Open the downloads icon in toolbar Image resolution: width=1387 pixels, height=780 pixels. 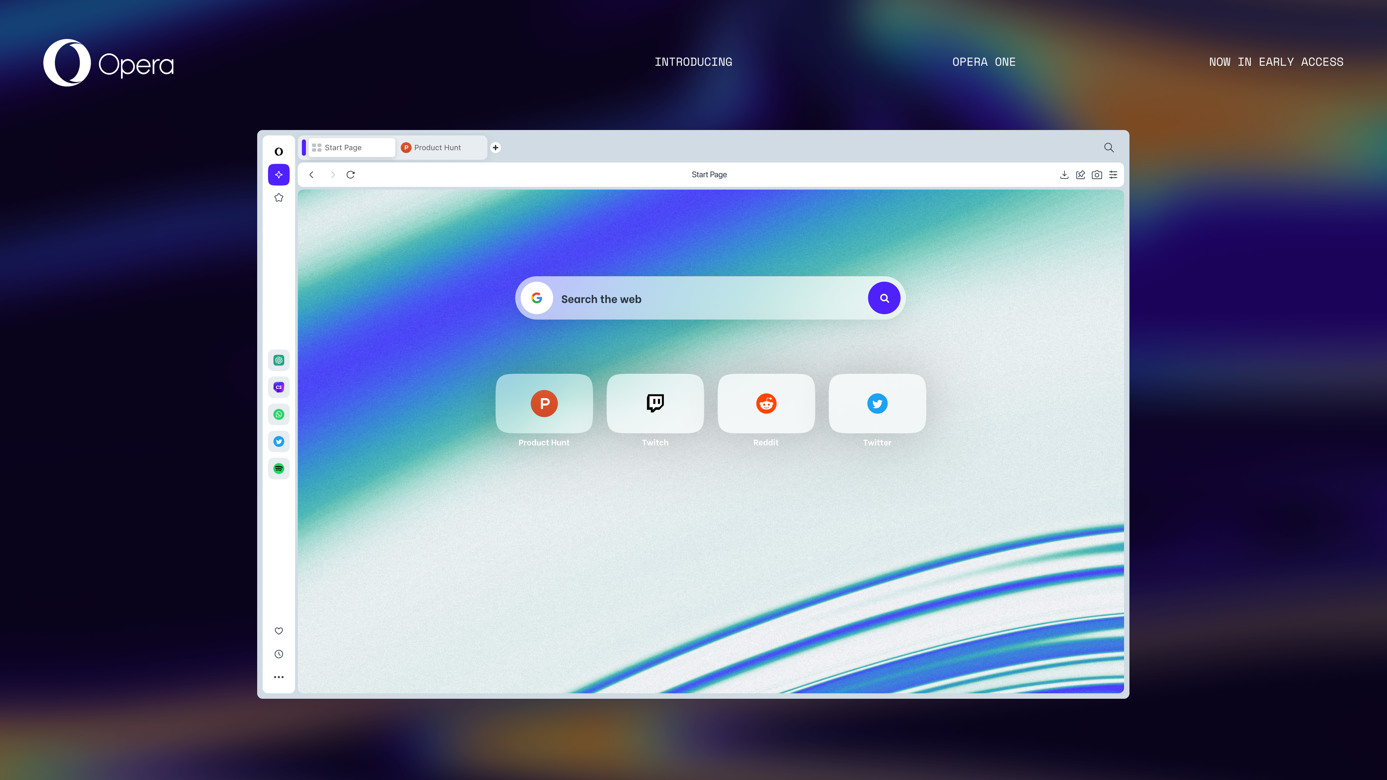click(x=1064, y=174)
